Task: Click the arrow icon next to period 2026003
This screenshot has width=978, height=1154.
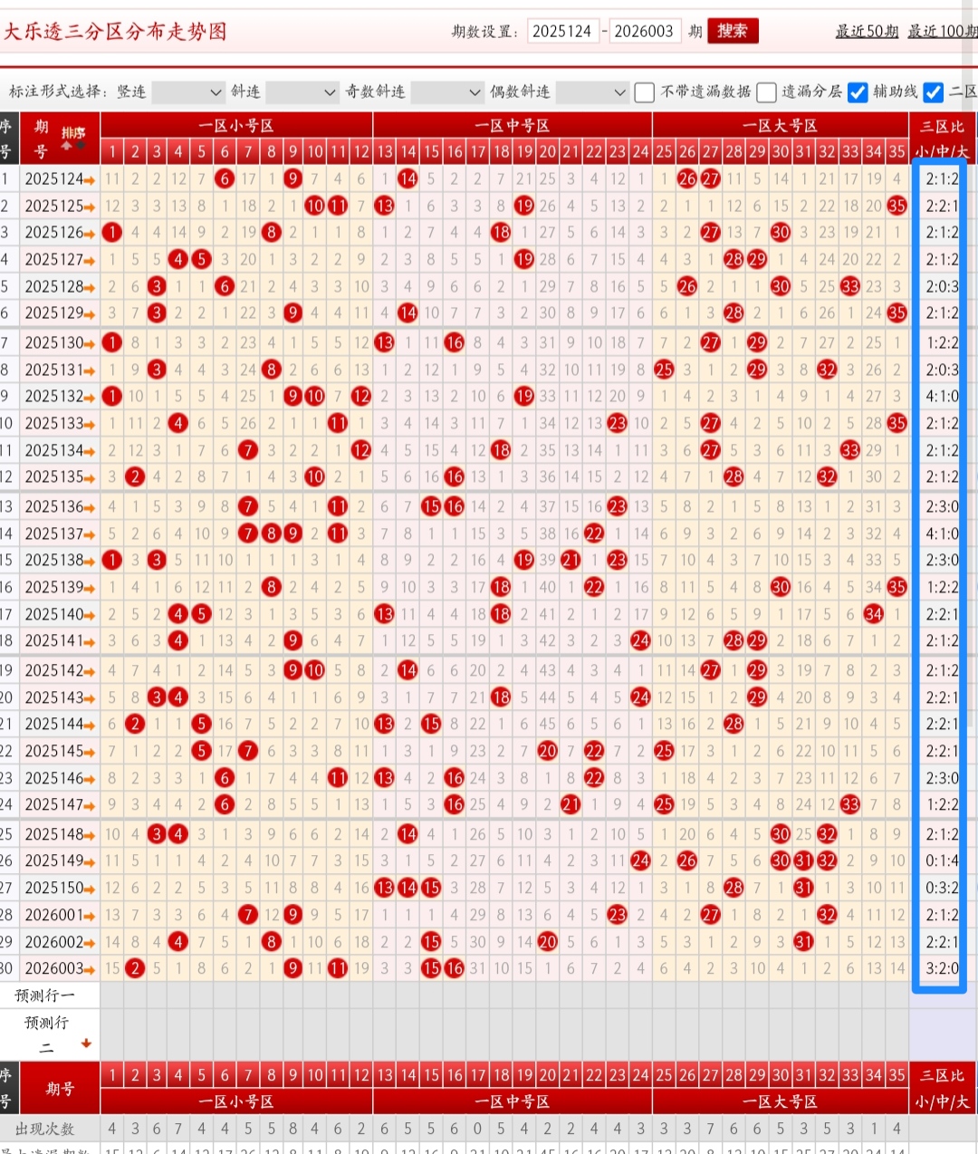Action: point(90,969)
